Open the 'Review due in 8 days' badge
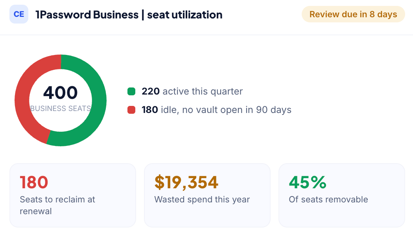This screenshot has height=233, width=413. (353, 14)
